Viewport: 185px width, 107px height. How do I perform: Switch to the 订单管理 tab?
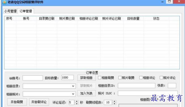[x=26, y=11]
